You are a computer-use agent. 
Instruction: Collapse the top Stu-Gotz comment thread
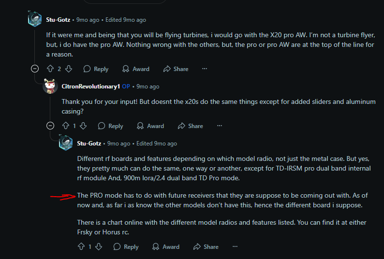[35, 69]
